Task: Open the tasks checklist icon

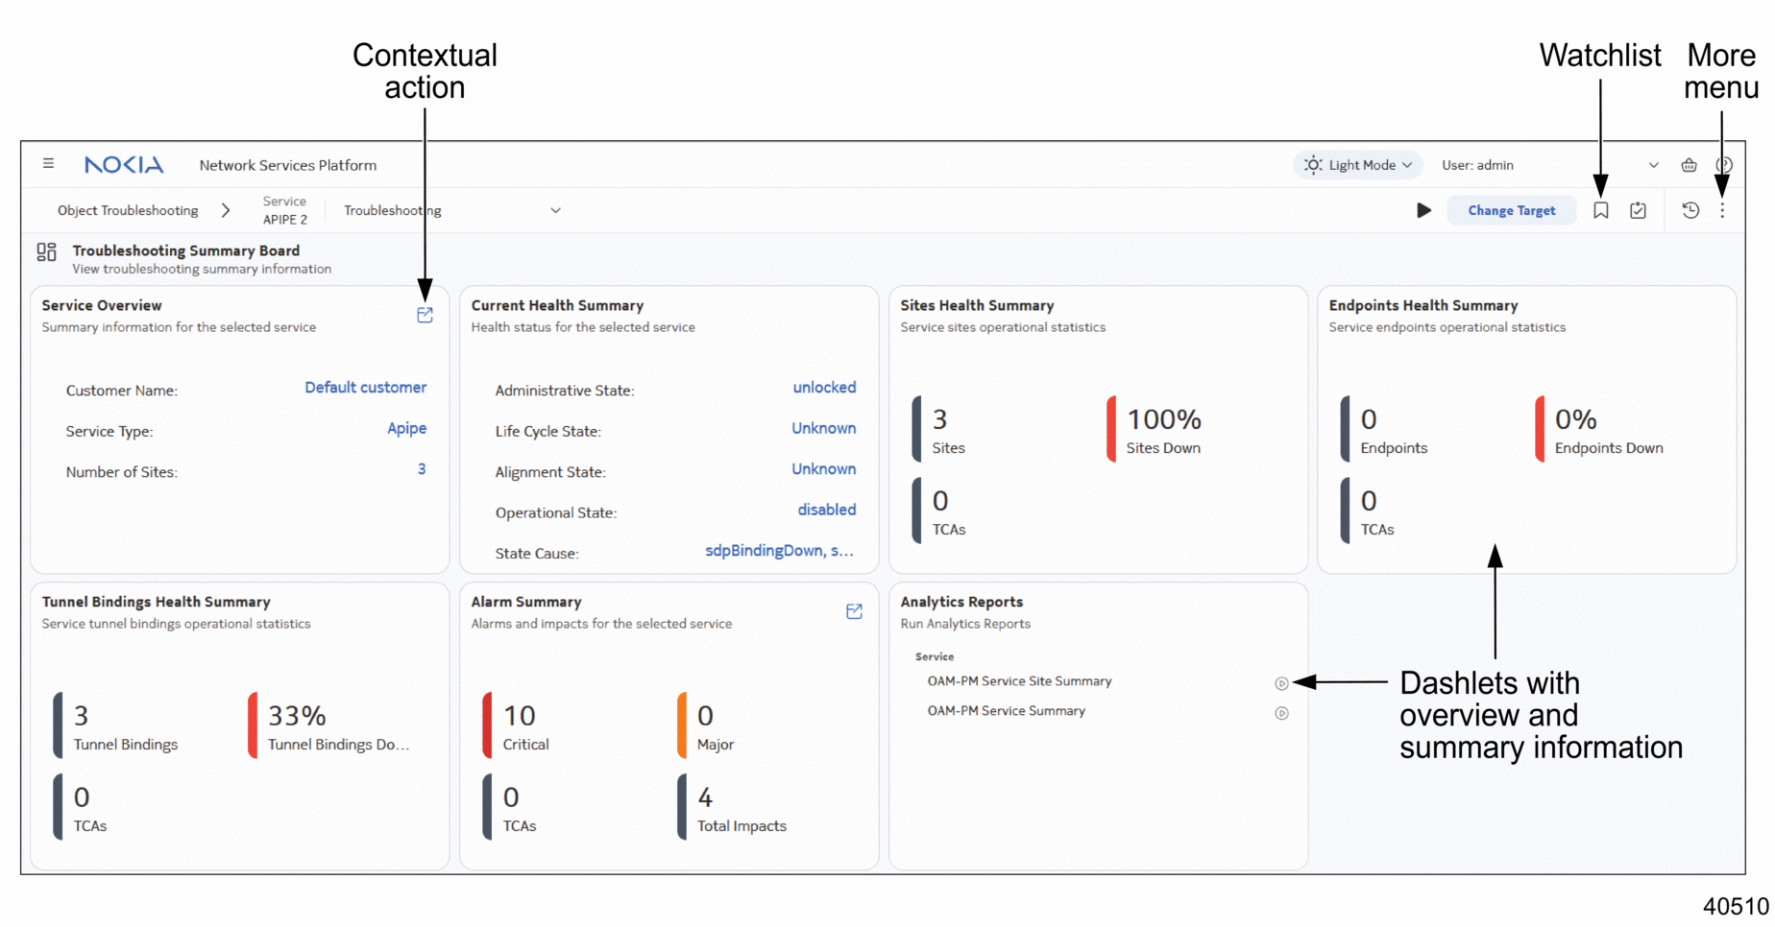Action: (1638, 210)
